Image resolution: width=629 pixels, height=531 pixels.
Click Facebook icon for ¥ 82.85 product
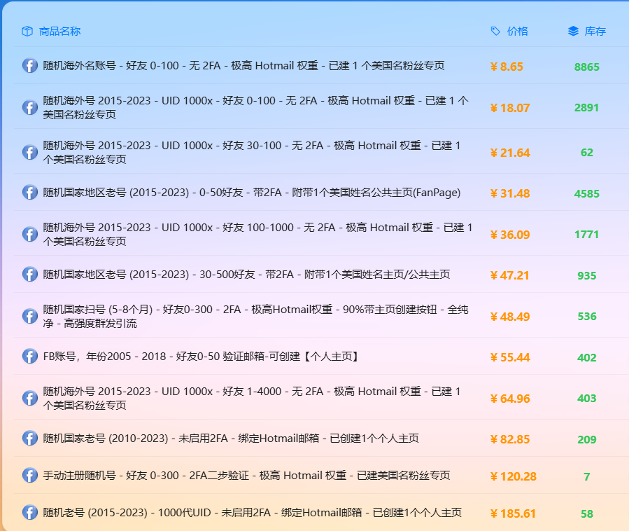pyautogui.click(x=30, y=439)
